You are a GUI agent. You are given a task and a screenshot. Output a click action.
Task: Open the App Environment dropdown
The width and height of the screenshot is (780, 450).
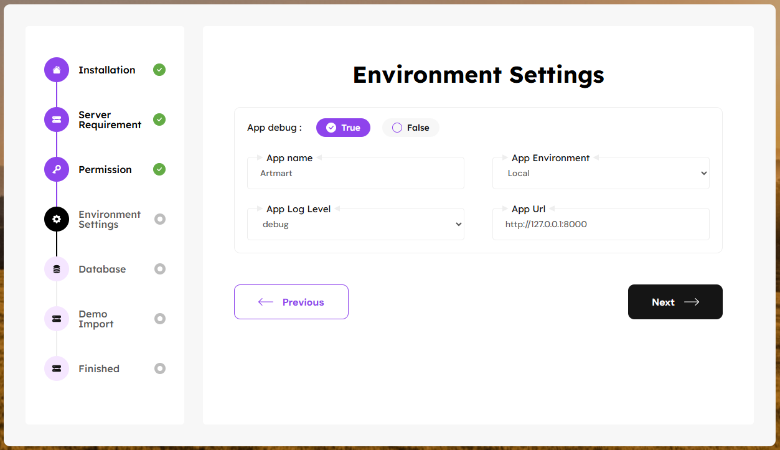601,174
